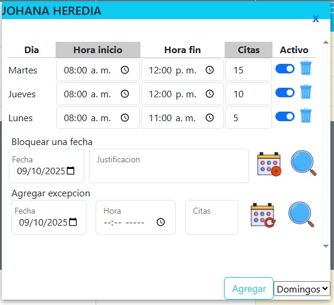Open date picker in Agregar excepcion

[73, 222]
